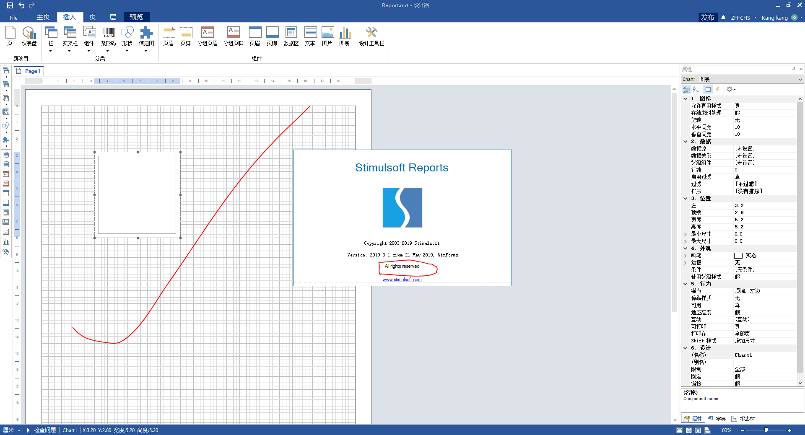The width and height of the screenshot is (805, 435).
Task: Show events with the lightning icon
Action: coord(718,89)
